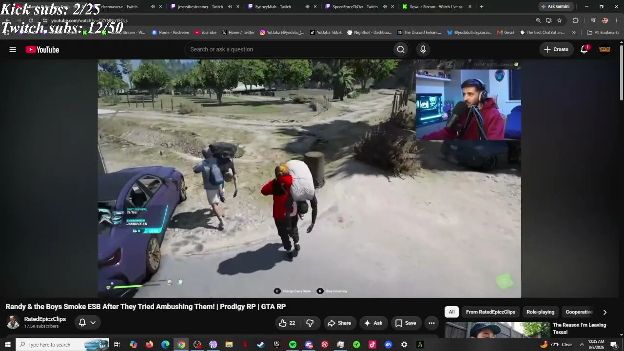Open RatedEpiczClips channel name link
Image resolution: width=624 pixels, height=351 pixels.
[45, 319]
